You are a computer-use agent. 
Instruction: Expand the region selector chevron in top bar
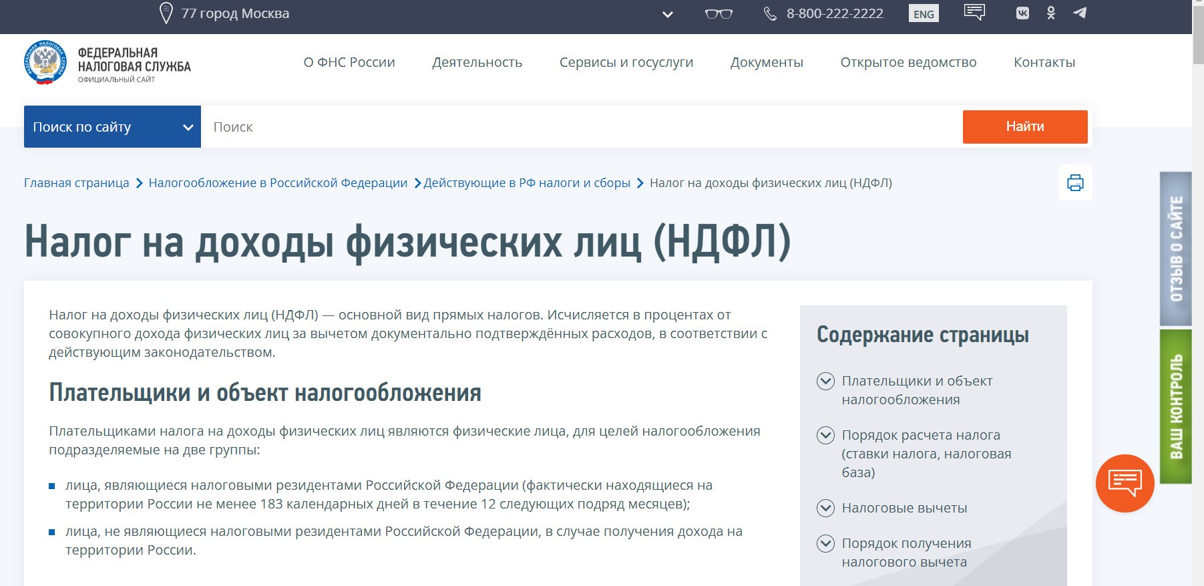(667, 14)
